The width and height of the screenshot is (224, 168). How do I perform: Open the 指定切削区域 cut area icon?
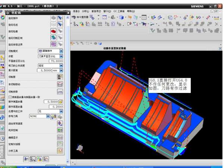53,38
